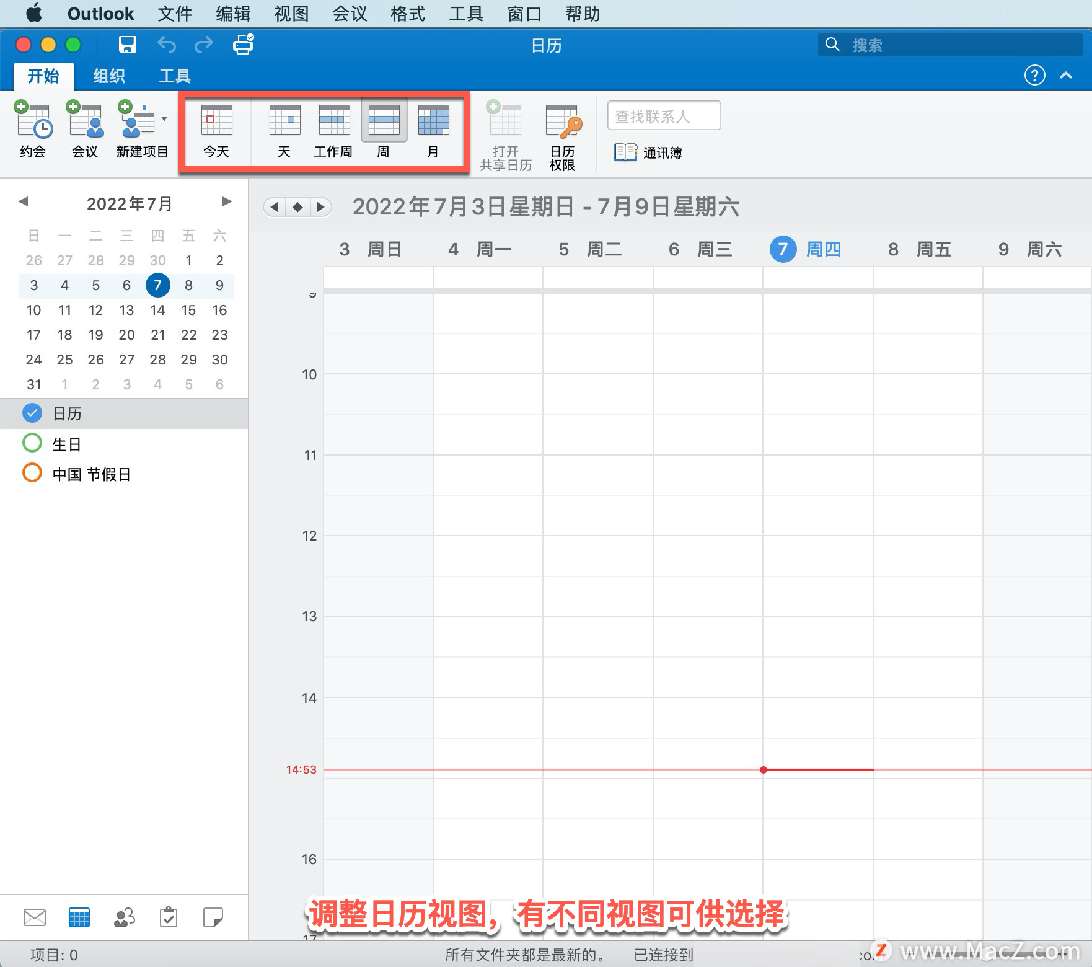Click the 8 周五 column header
The image size is (1092, 967).
pyautogui.click(x=920, y=249)
